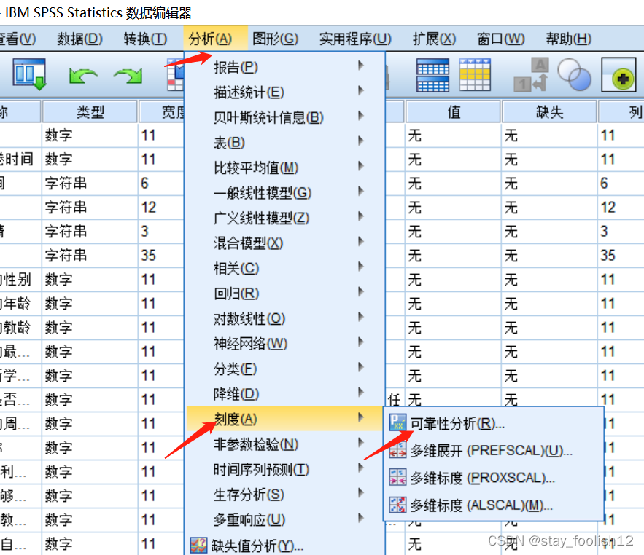Open the 图形(G) menu
This screenshot has width=644, height=555.
click(x=275, y=39)
